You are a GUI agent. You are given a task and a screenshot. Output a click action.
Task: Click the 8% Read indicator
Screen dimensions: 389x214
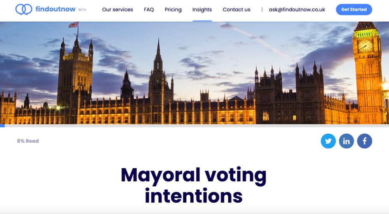pyautogui.click(x=28, y=141)
